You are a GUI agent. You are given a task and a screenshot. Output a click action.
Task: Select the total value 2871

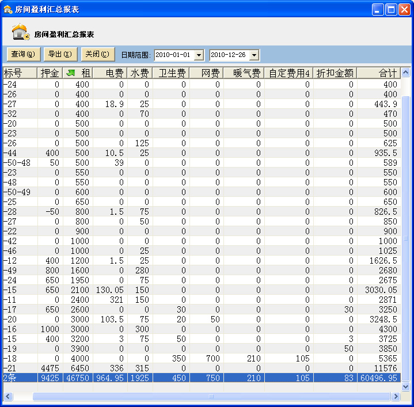[379, 300]
